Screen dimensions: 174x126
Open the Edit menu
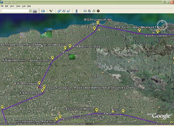tap(7, 6)
